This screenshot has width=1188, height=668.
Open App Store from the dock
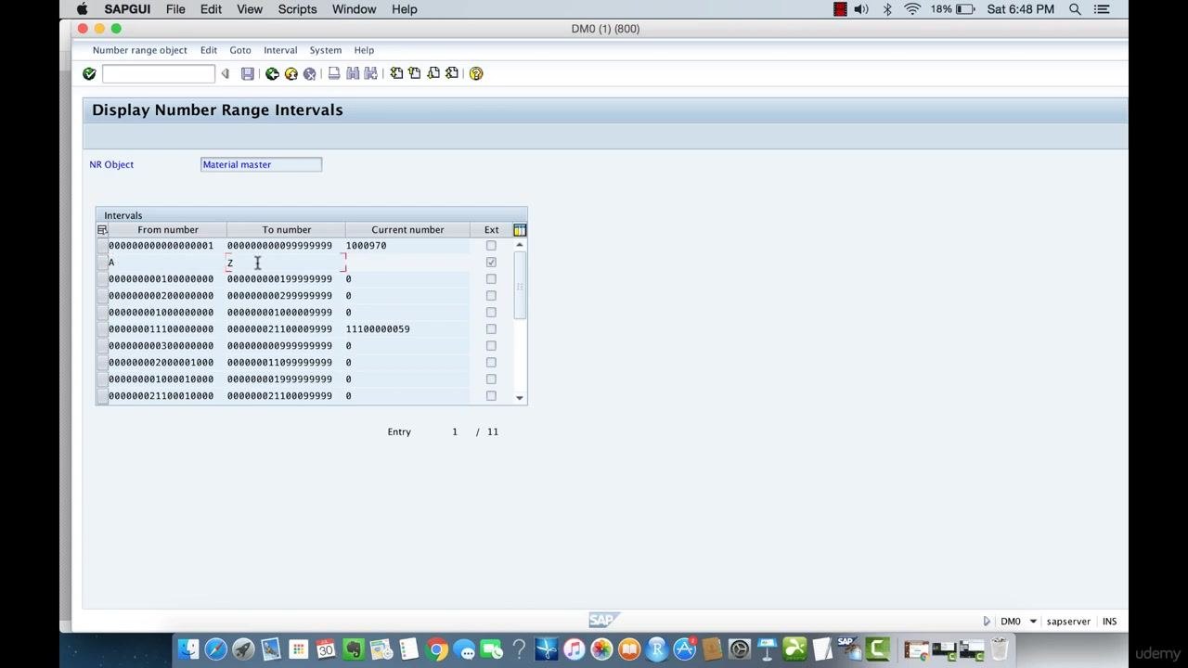pos(684,649)
